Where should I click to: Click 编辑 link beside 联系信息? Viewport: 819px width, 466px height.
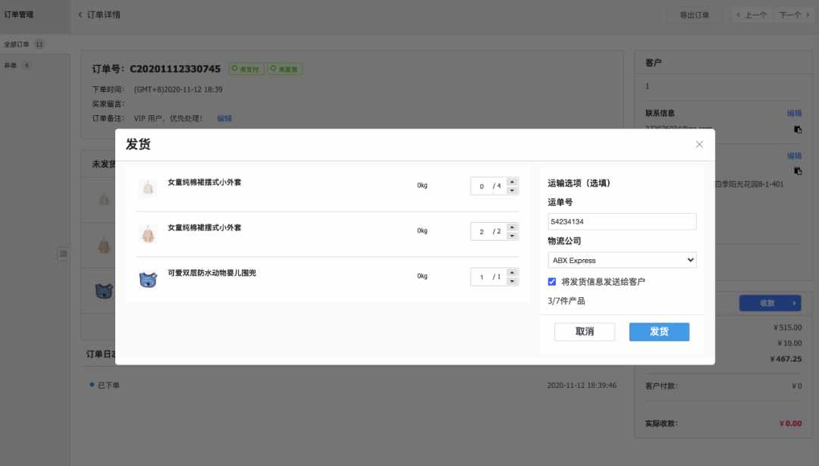click(795, 113)
